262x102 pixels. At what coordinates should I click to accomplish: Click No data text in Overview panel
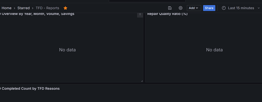(x=67, y=50)
